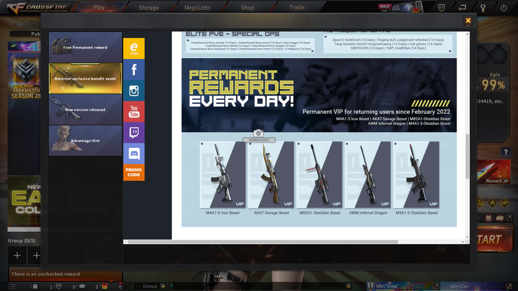Open the gift box icon in the bottom bar
This screenshot has height=291, width=518.
pyautogui.click(x=105, y=286)
